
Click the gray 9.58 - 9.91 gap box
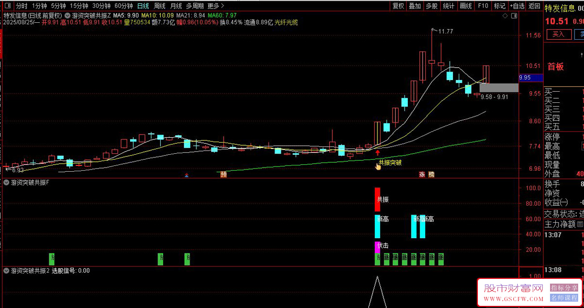point(499,87)
